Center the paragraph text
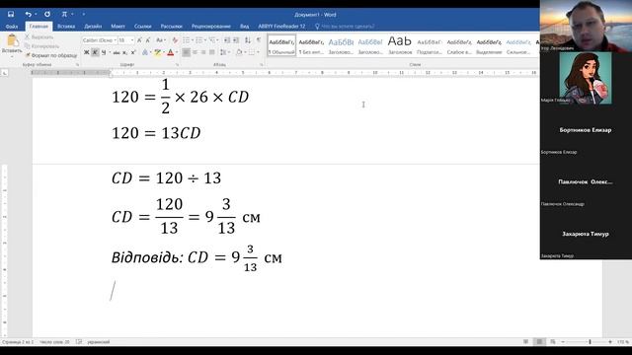632x355 pixels. tap(195, 52)
